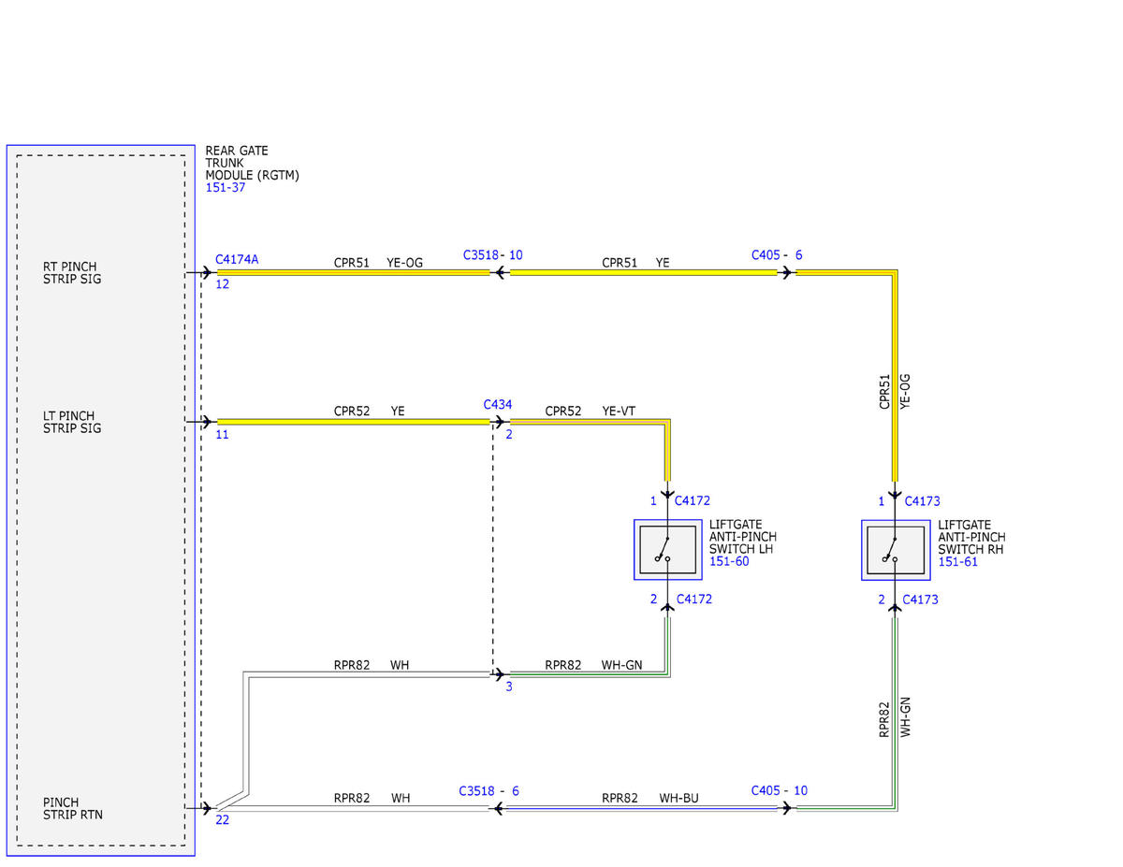The height and width of the screenshot is (867, 1123).
Task: Click pin number 3 below C434
Action: click(509, 686)
